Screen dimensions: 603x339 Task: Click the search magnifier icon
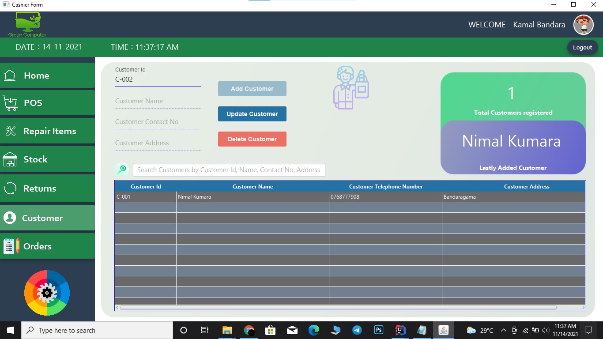pos(122,169)
